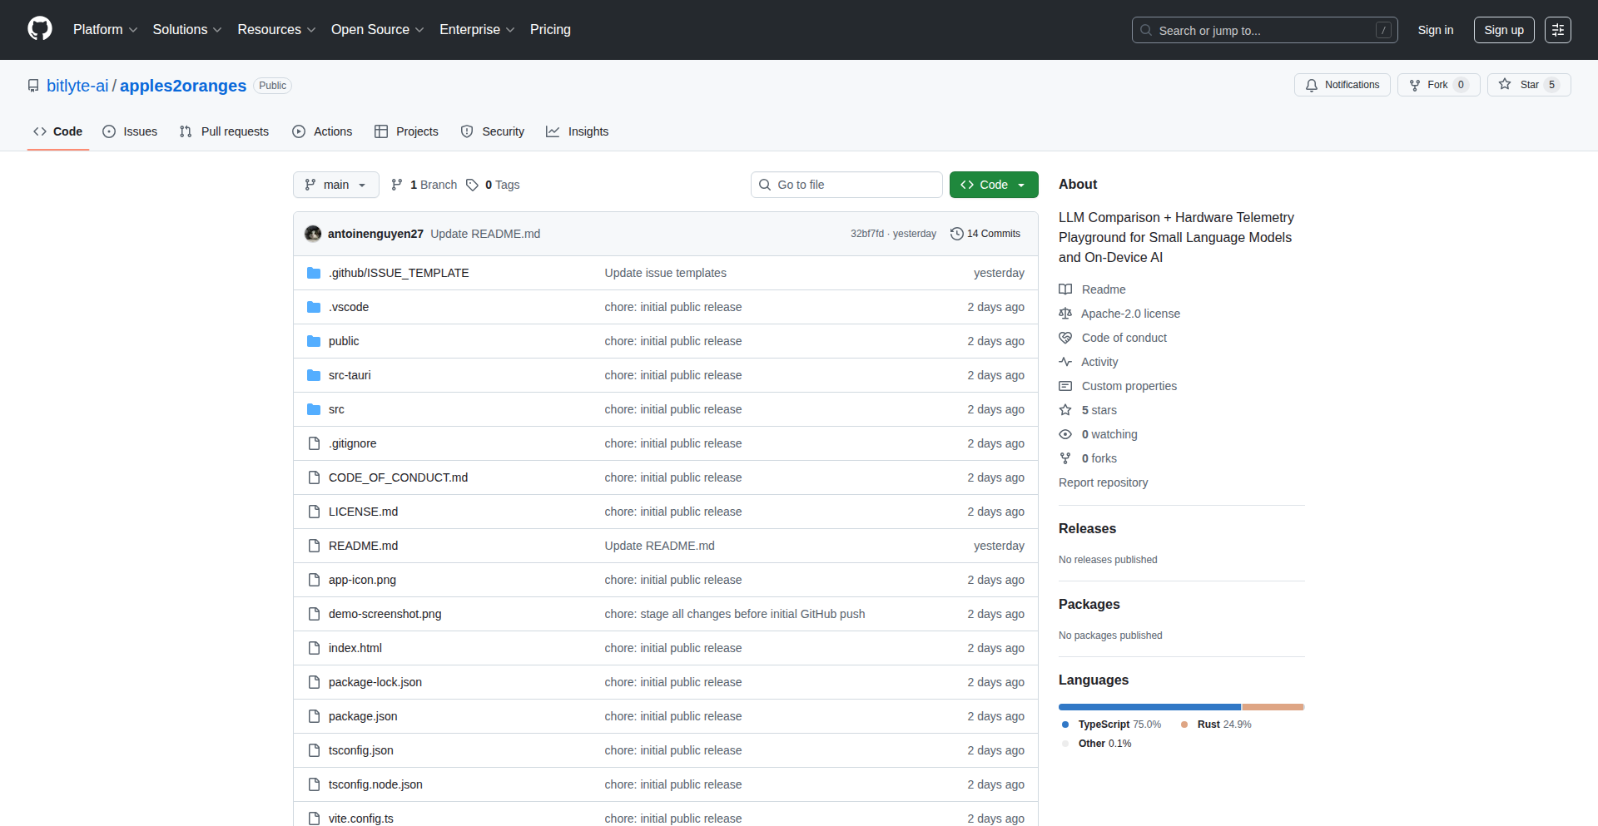Screen dimensions: 1598x826
Task: Expand the Resources menu
Action: (276, 29)
